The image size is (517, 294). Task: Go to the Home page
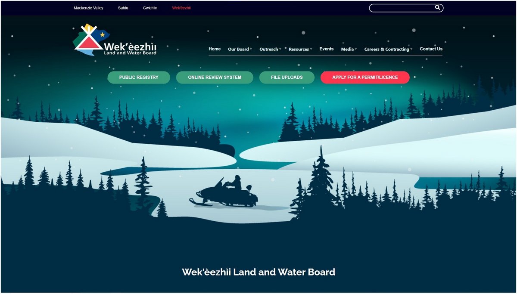click(215, 49)
